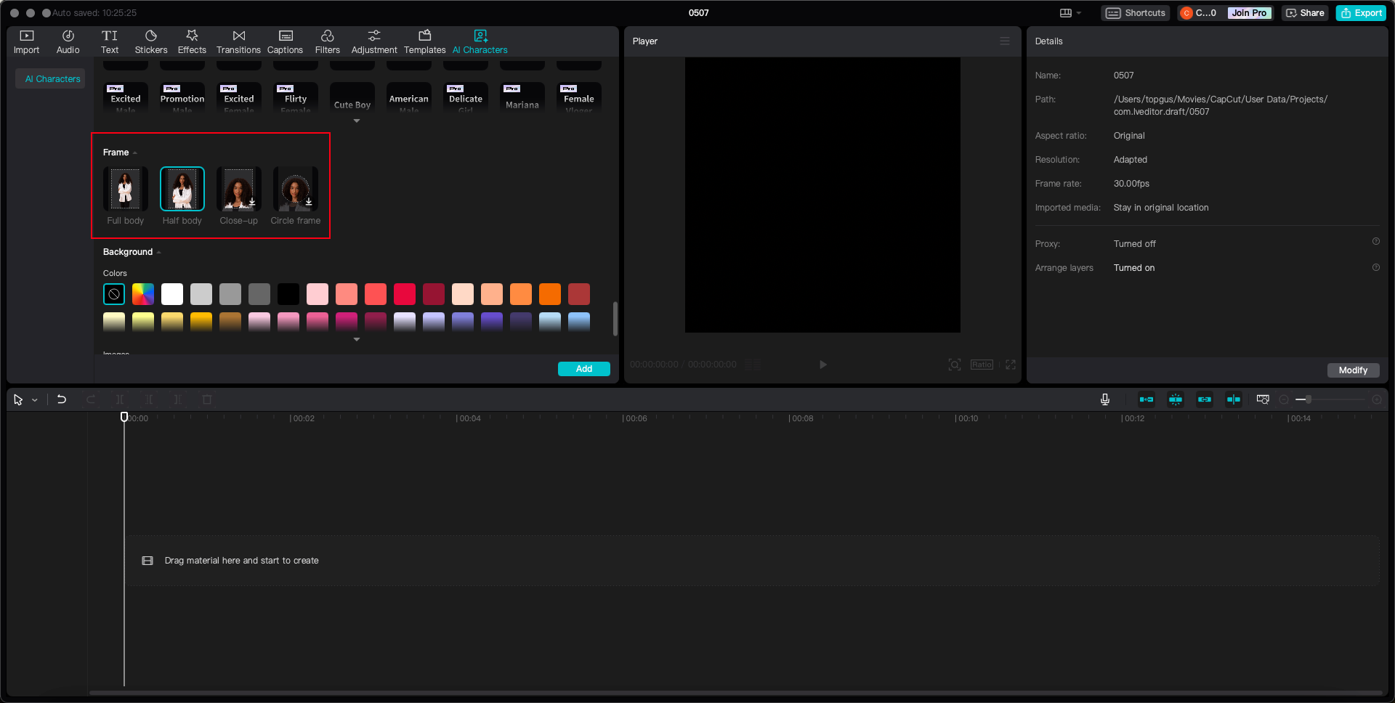The height and width of the screenshot is (703, 1395).
Task: Switch to the Transitions tab
Action: pyautogui.click(x=238, y=42)
